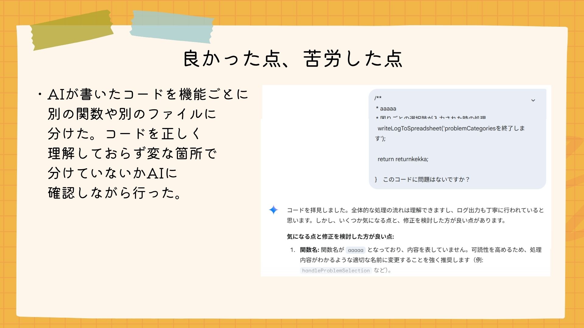Click the question このコードに問題はないですか？
Viewport: 584px width, 328px height.
click(x=426, y=179)
